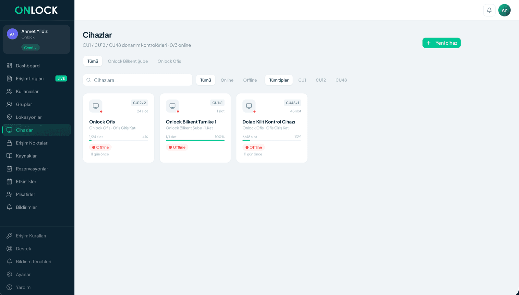Click the Erişim Logları document icon
The width and height of the screenshot is (519, 295).
(x=9, y=79)
